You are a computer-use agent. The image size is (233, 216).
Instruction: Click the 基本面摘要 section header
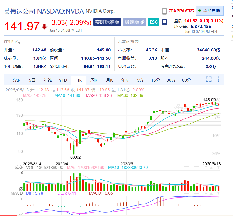(128, 42)
